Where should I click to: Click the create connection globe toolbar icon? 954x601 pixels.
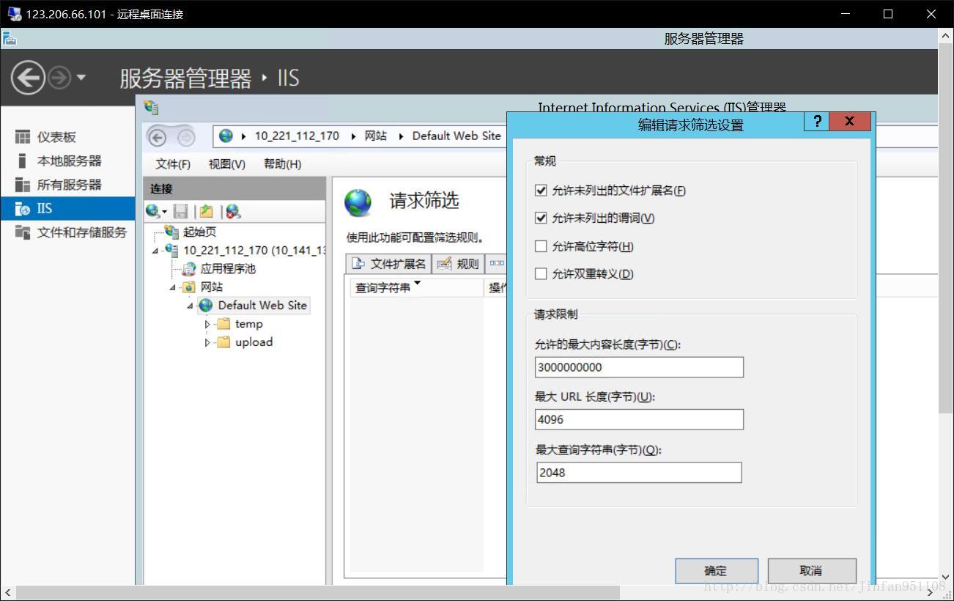pyautogui.click(x=154, y=211)
